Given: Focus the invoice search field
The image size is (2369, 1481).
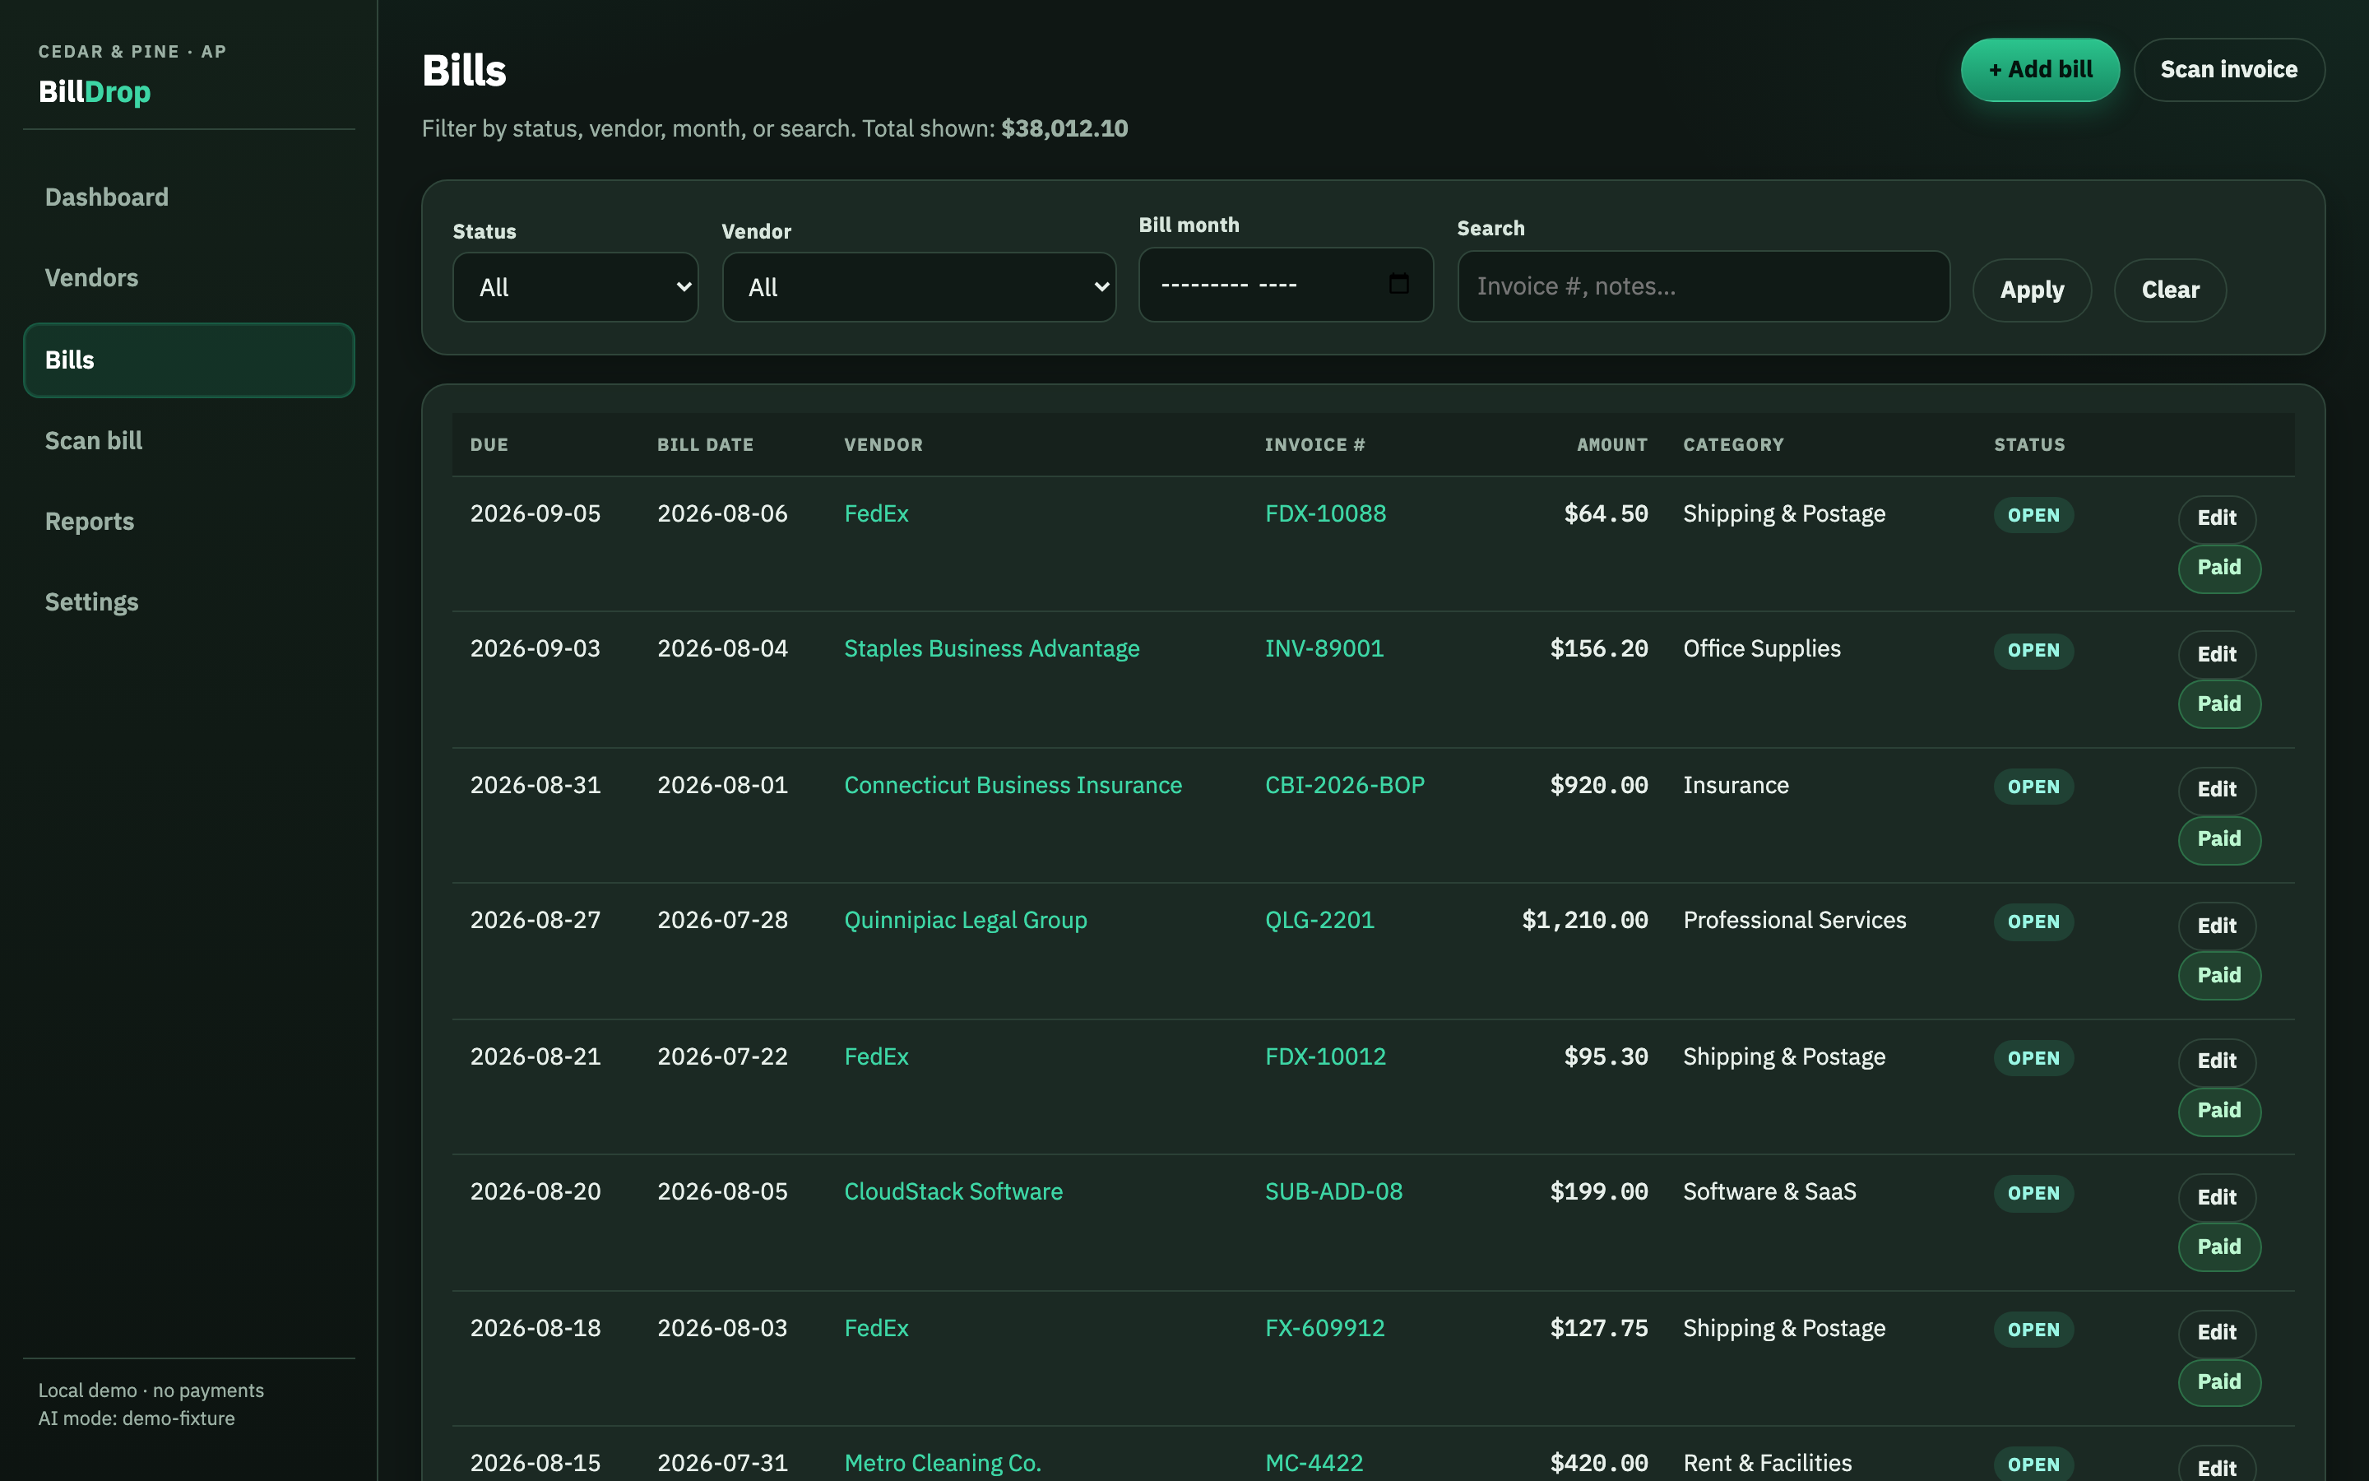Looking at the screenshot, I should (x=1704, y=286).
